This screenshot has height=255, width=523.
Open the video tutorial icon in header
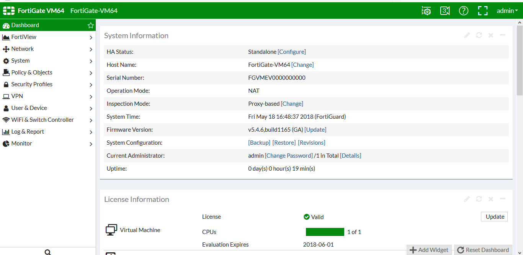click(x=445, y=11)
